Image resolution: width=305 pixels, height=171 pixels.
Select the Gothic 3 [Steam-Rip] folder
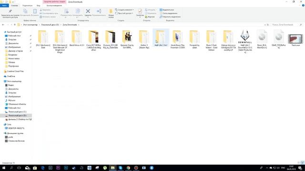click(x=144, y=39)
